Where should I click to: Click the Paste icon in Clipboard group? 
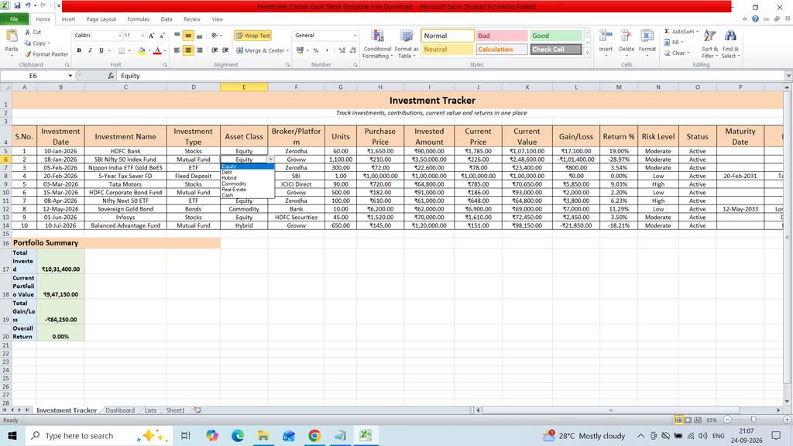tap(11, 36)
